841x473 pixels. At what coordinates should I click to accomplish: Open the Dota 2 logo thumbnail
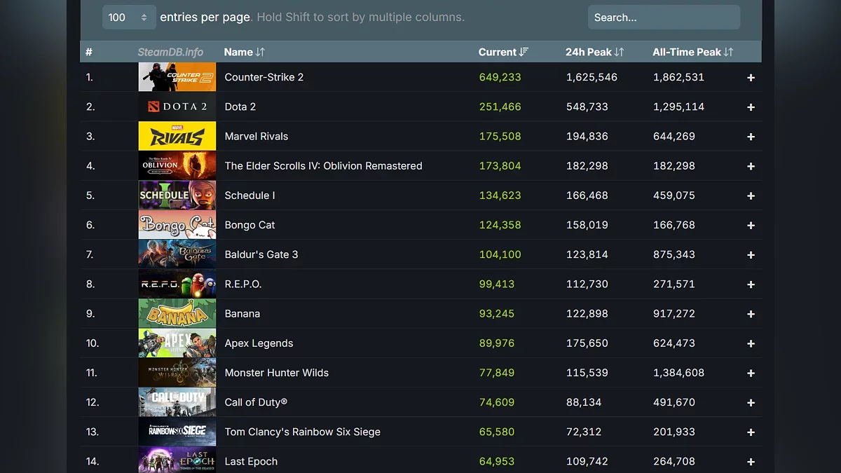click(x=177, y=107)
